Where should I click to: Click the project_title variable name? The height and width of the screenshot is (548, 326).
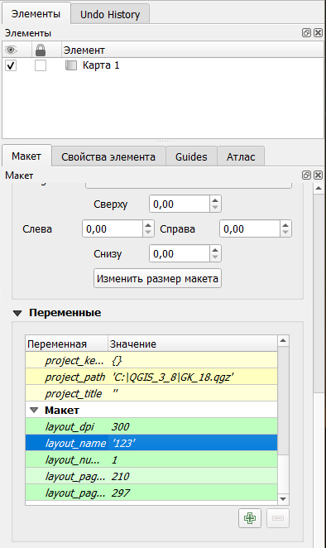74,394
